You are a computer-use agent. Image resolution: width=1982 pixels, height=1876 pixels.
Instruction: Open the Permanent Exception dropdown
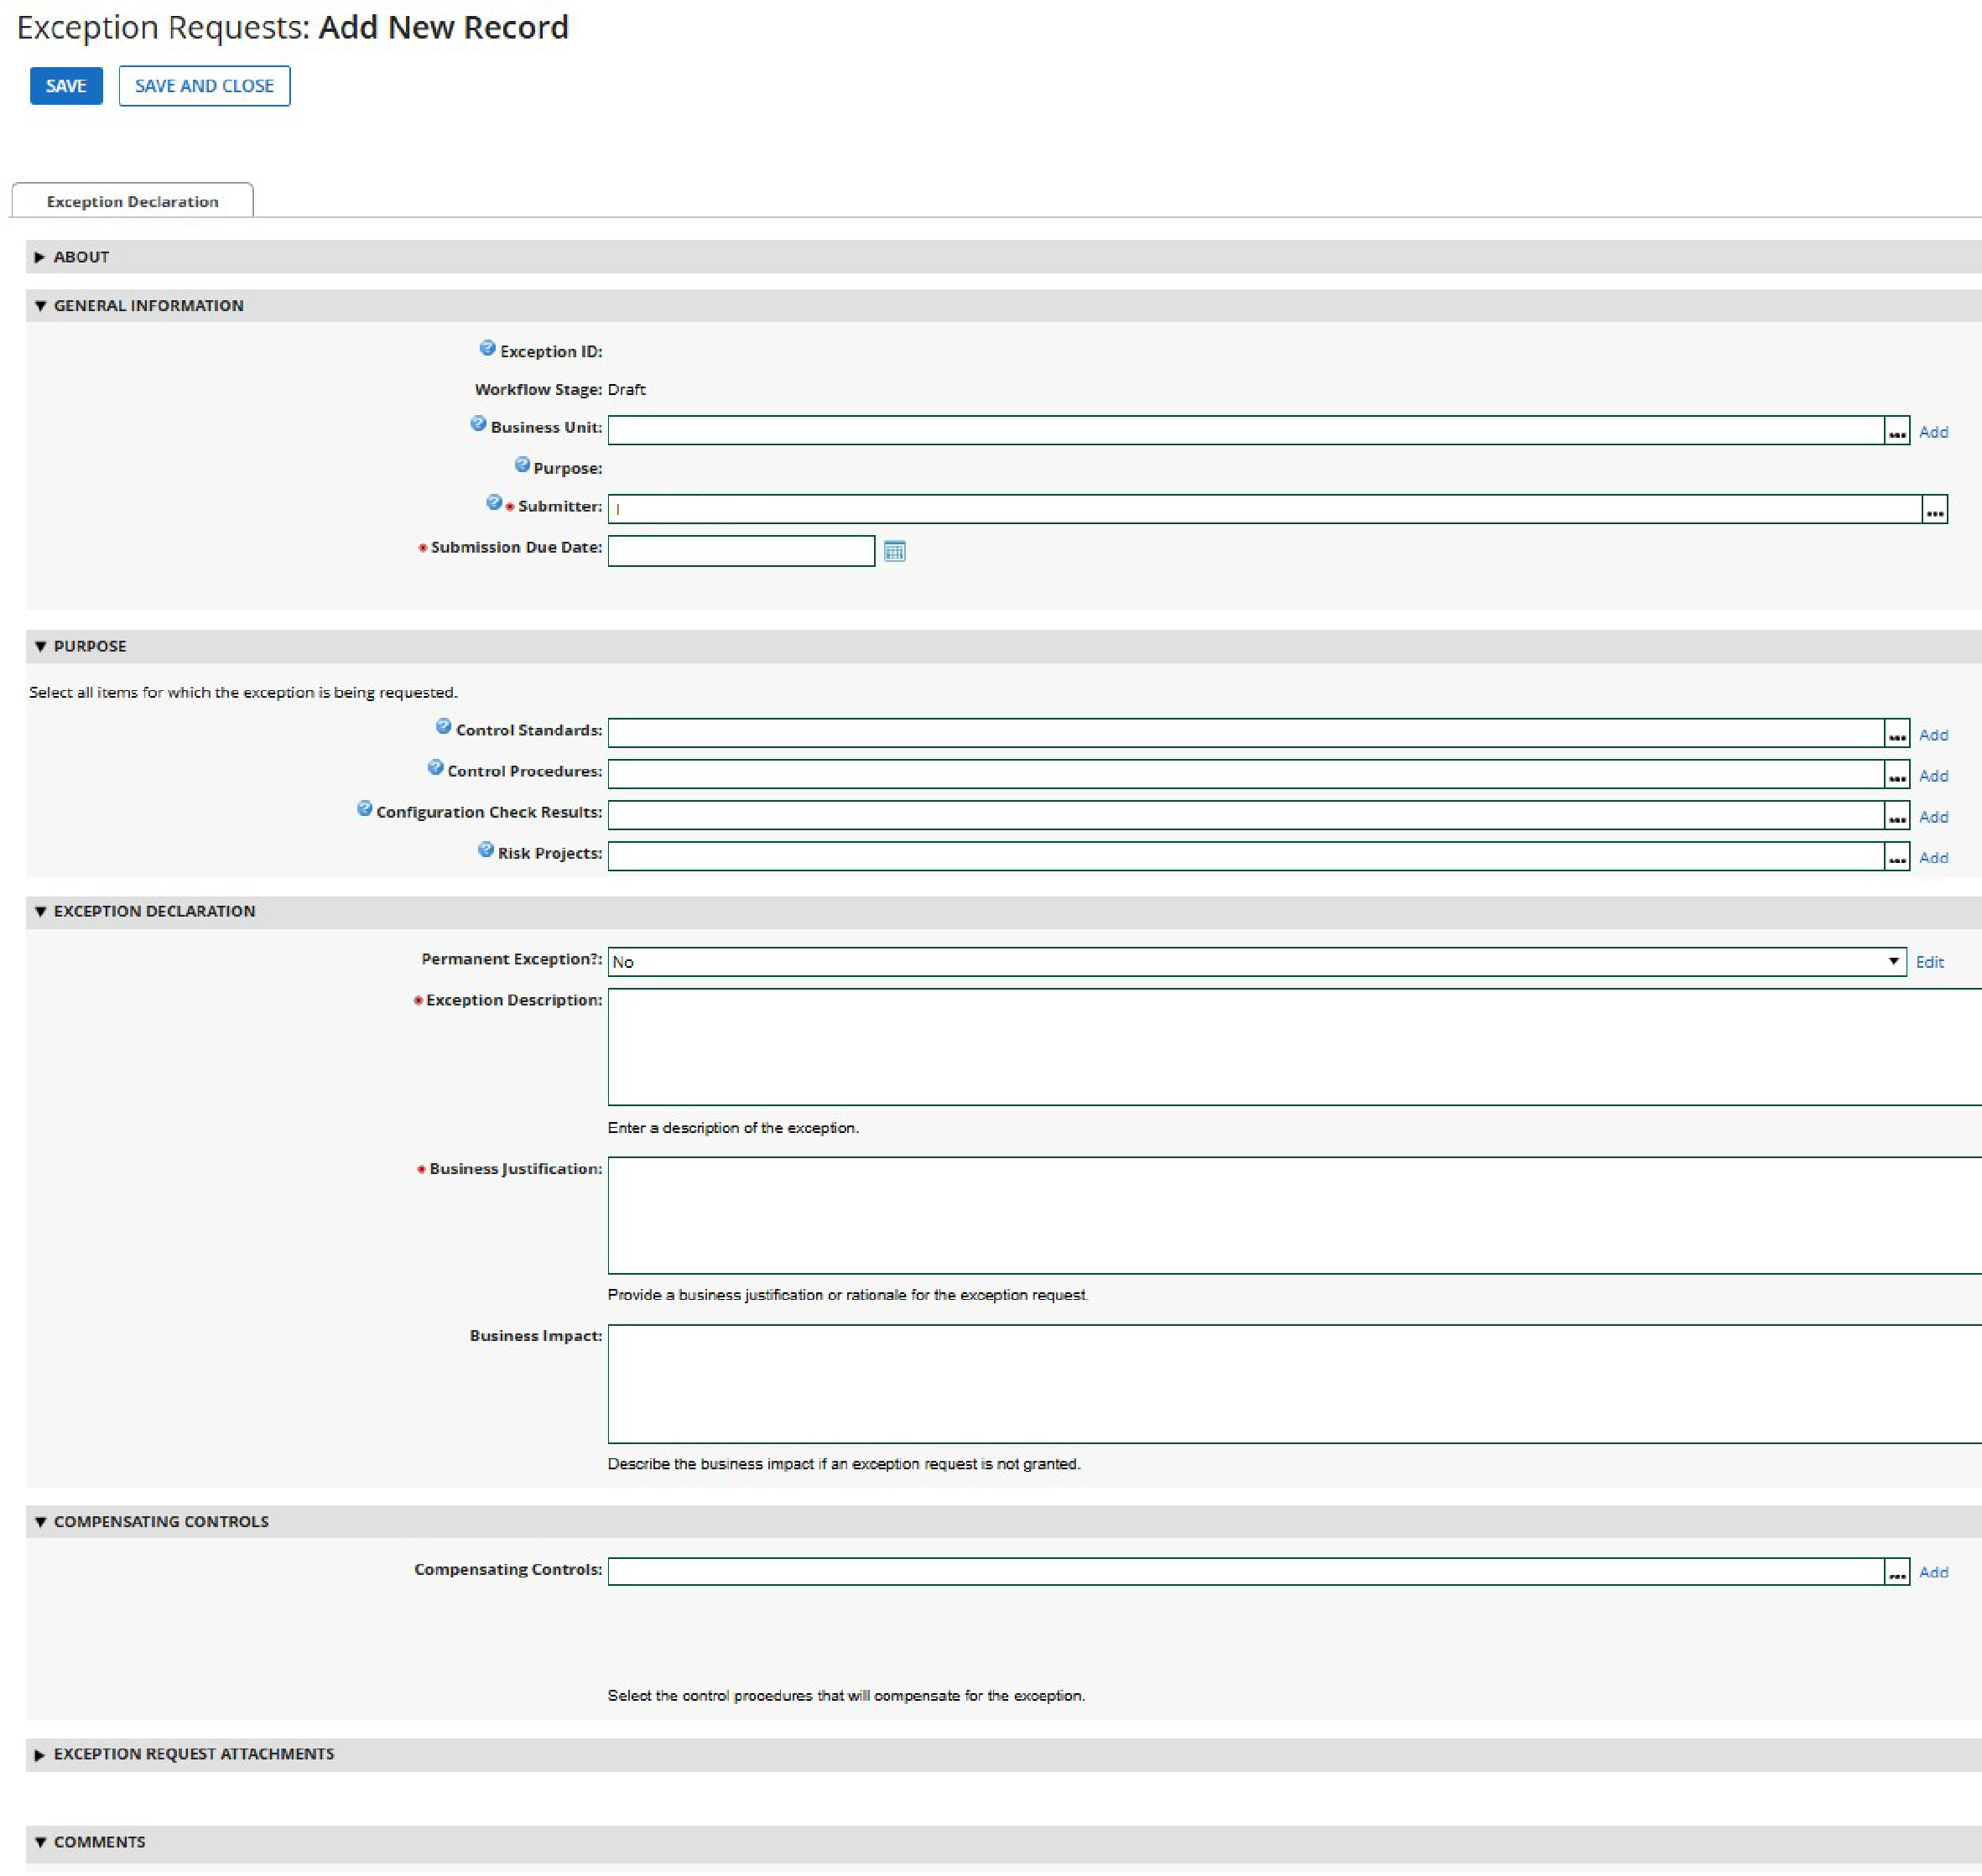click(1255, 962)
